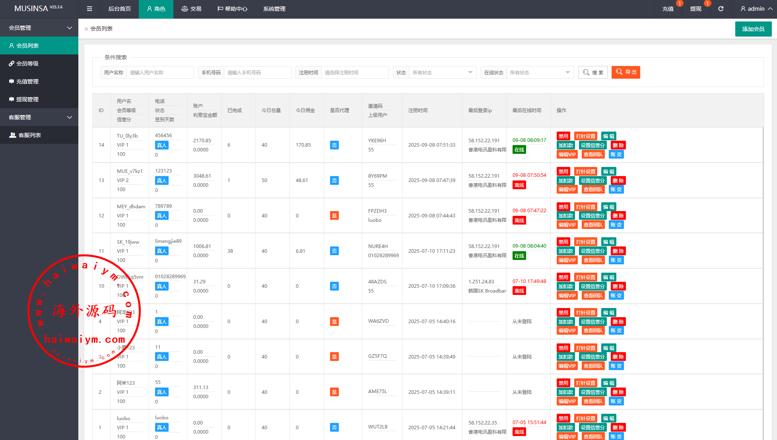Toggle agent status 否 for user TU_0ly3b
This screenshot has width=777, height=440.
click(x=334, y=145)
